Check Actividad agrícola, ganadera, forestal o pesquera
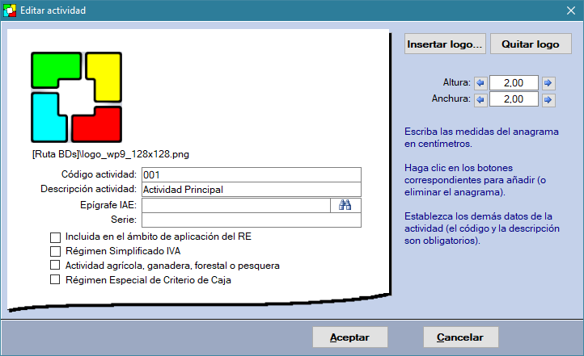The height and width of the screenshot is (356, 584). [55, 266]
